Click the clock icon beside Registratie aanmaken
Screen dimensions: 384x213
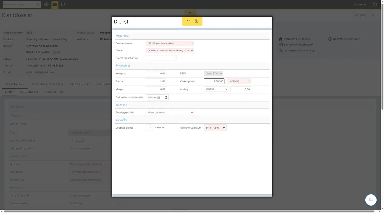tap(330, 39)
